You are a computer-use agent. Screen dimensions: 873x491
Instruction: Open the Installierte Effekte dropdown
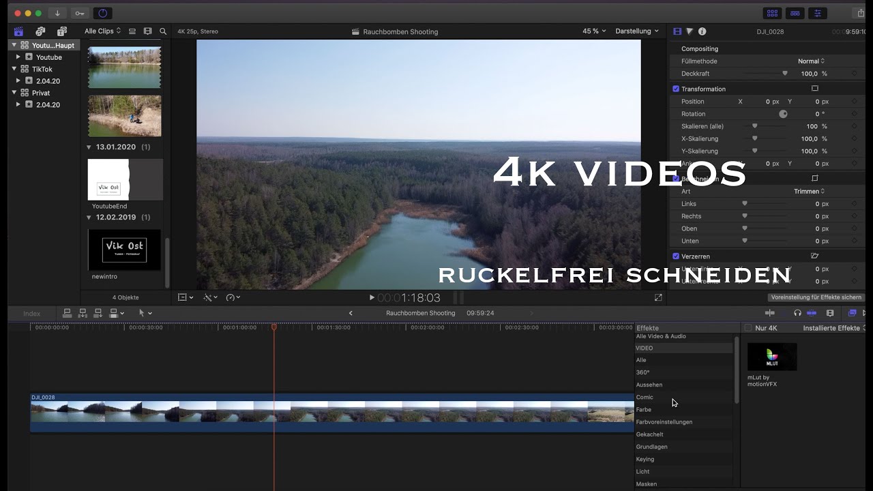(x=833, y=328)
